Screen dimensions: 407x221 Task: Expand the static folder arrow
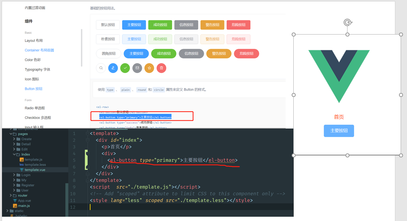(x=7, y=211)
